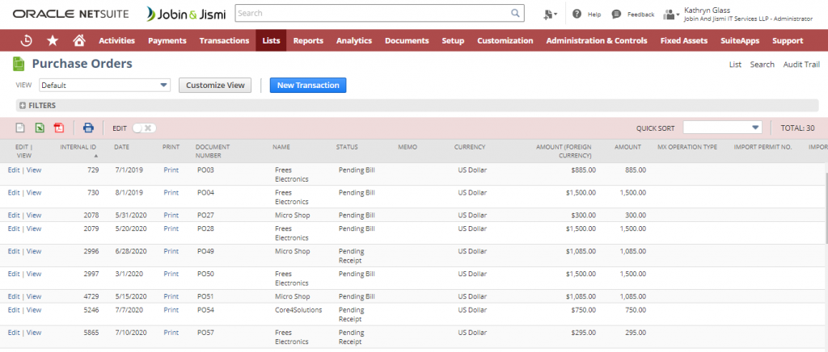Export the list to Excel icon
The image size is (828, 352).
40,128
